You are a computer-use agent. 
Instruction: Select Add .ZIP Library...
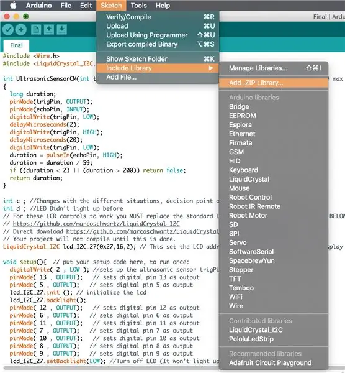[274, 83]
